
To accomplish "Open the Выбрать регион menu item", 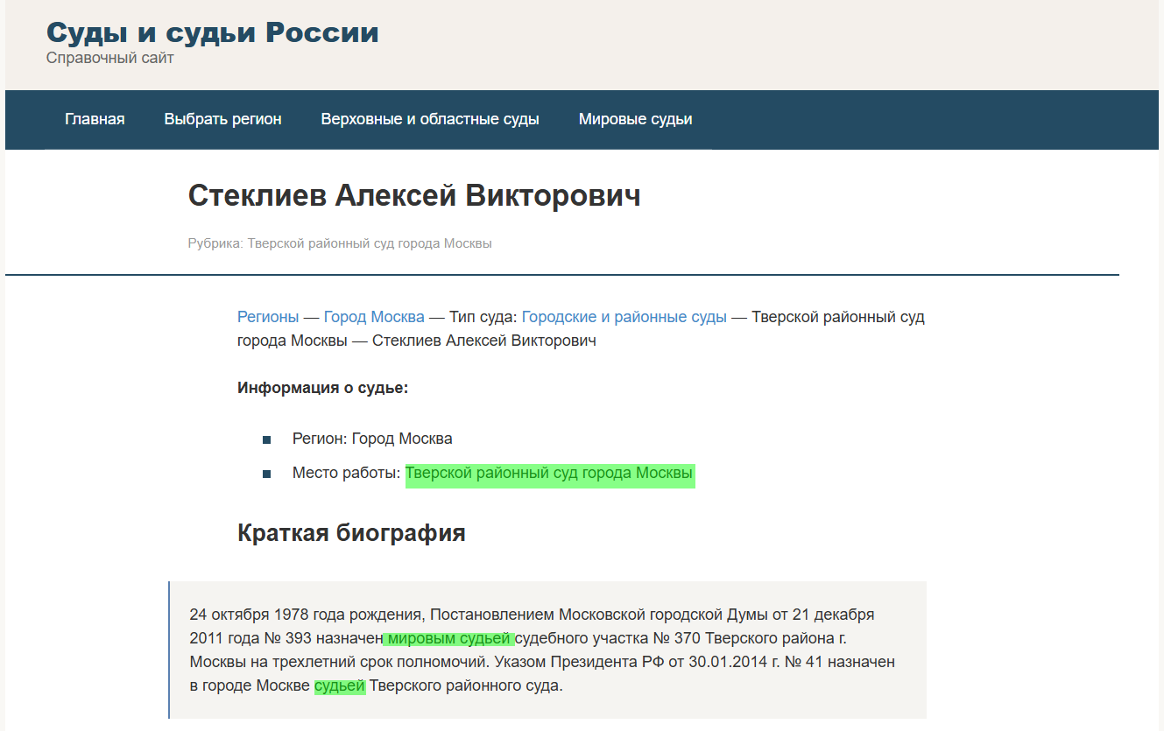I will pyautogui.click(x=222, y=118).
